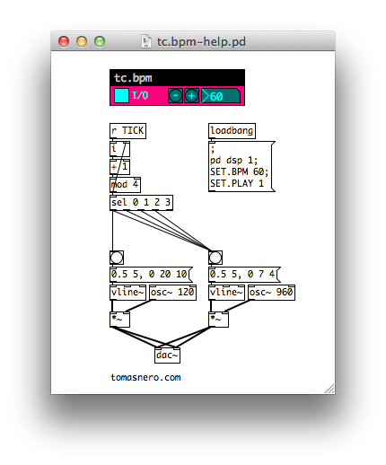Click the plus BPM increase button
Image resolution: width=386 pixels, height=465 pixels.
[x=191, y=96]
